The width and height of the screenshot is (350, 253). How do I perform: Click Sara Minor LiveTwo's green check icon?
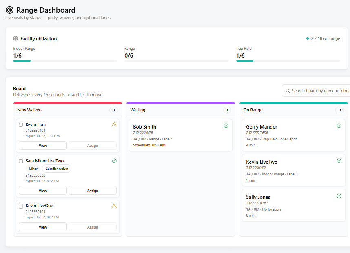pyautogui.click(x=114, y=161)
